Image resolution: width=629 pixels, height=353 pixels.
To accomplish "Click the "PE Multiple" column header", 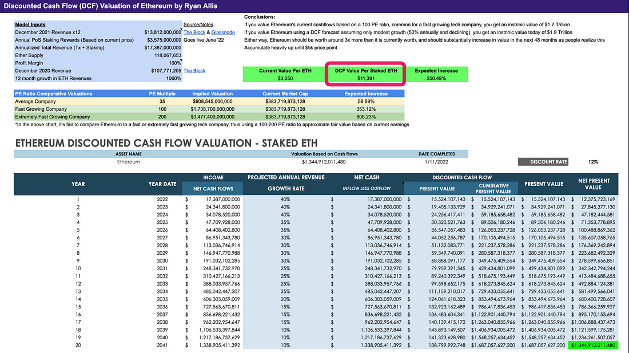I will [162, 94].
